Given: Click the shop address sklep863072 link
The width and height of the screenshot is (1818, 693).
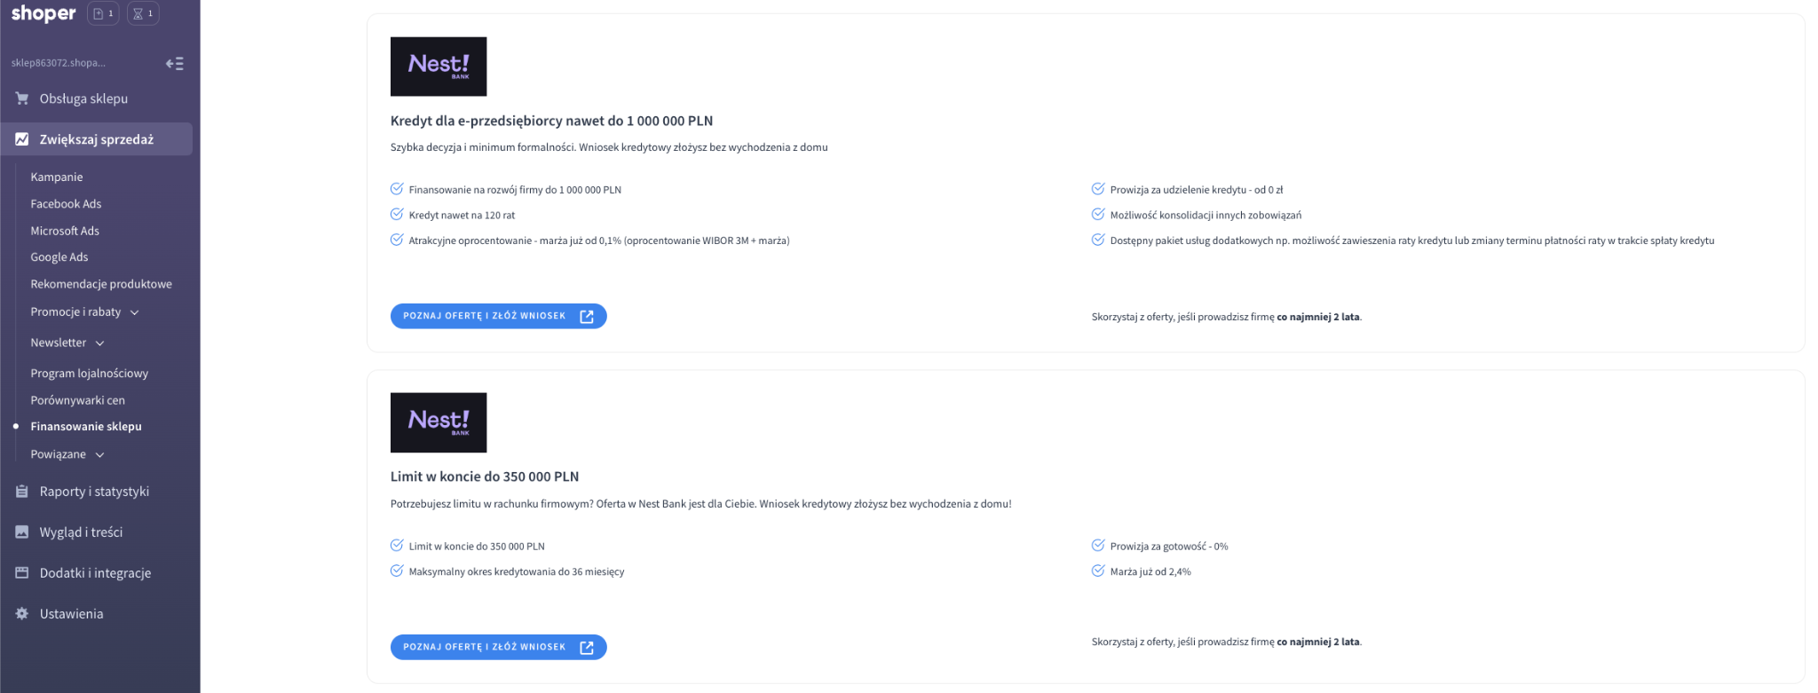Looking at the screenshot, I should pos(59,63).
